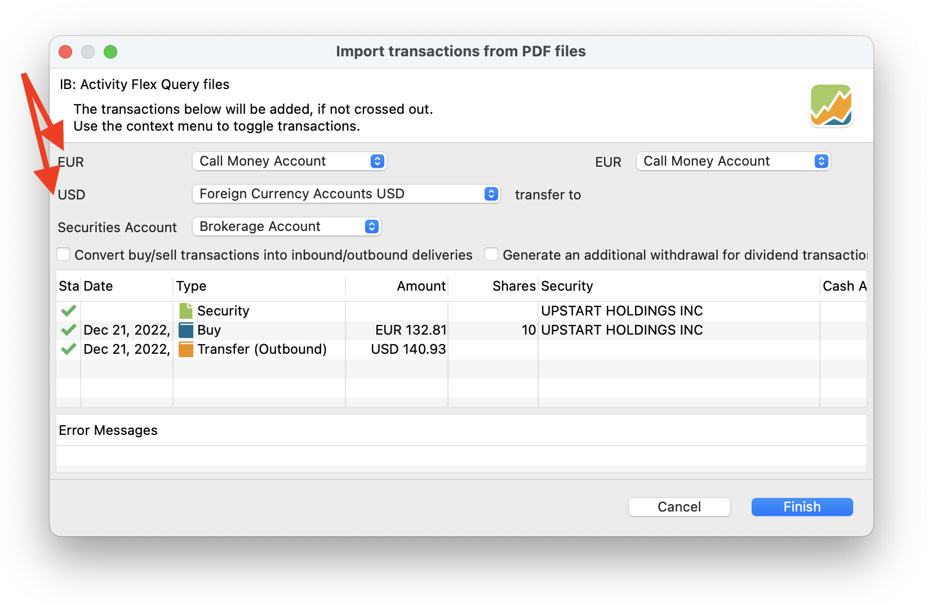This screenshot has height=605, width=941.
Task: Open the left EUR Call Money Account dropdown
Action: click(x=289, y=161)
